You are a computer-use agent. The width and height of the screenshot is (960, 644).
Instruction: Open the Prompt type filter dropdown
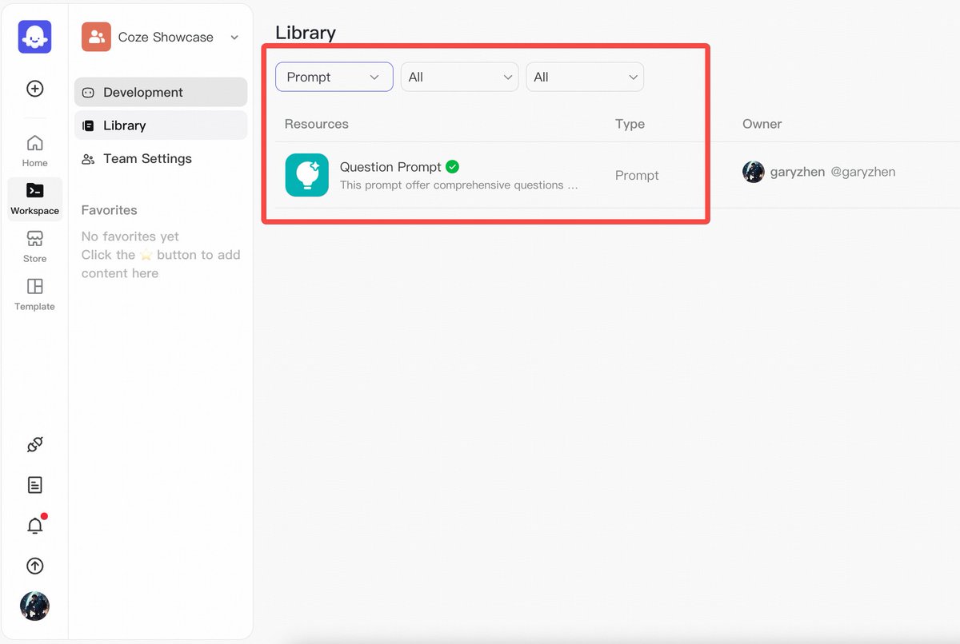point(334,77)
